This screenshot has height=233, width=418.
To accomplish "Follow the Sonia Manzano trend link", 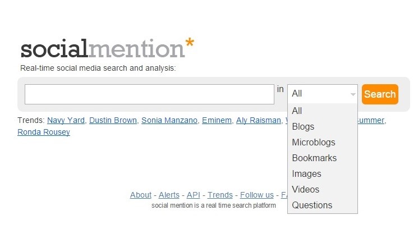I will [169, 120].
